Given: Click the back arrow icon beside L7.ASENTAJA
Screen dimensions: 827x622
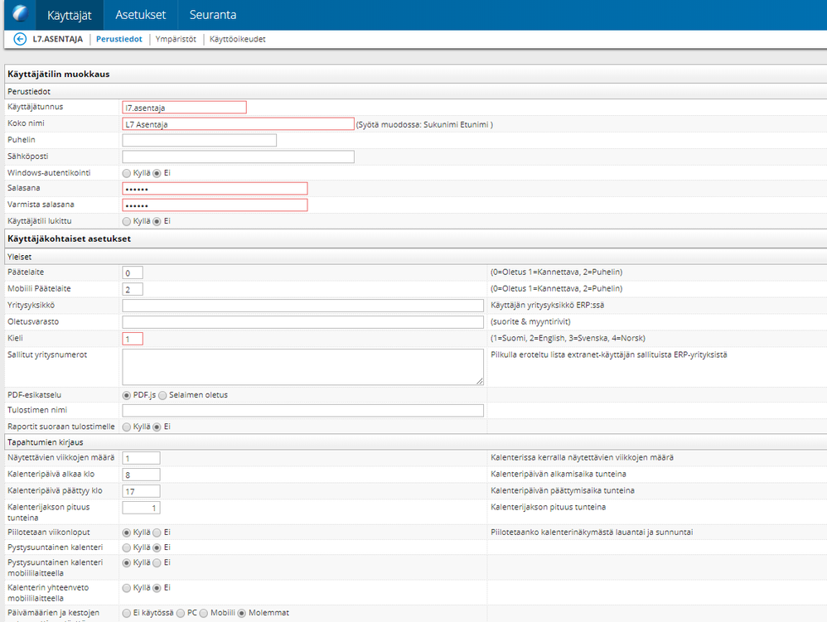Looking at the screenshot, I should click(x=20, y=39).
